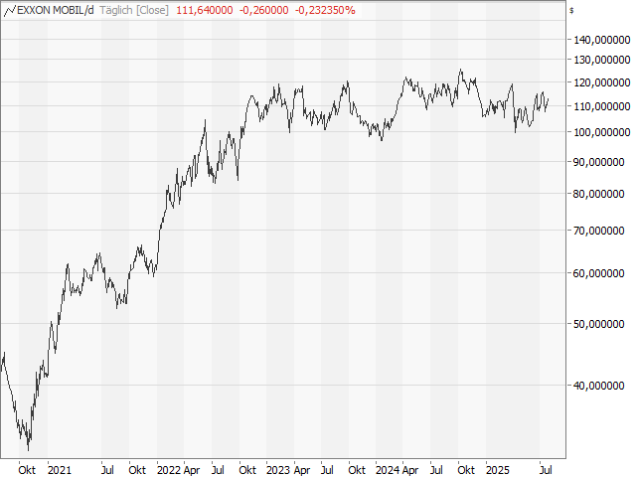This screenshot has height=477, width=636.
Task: Click the 2022 year label on time axis
Action: coord(169,470)
